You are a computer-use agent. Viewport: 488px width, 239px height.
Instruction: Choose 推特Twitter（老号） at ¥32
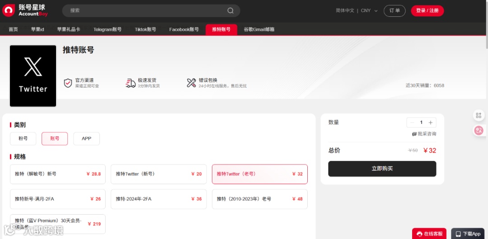259,174
